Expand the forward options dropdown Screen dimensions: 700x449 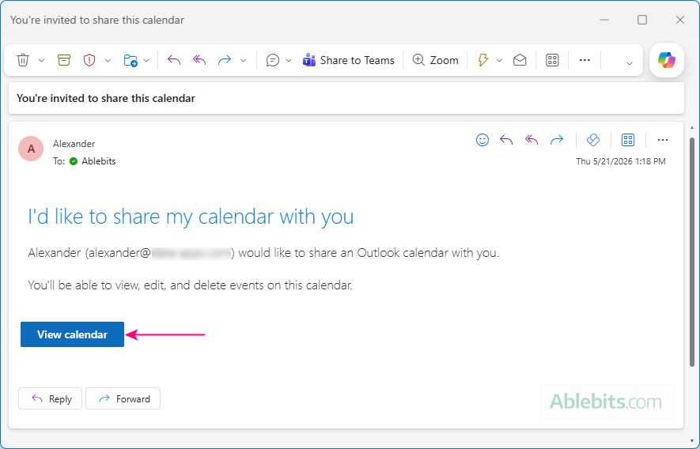(244, 60)
